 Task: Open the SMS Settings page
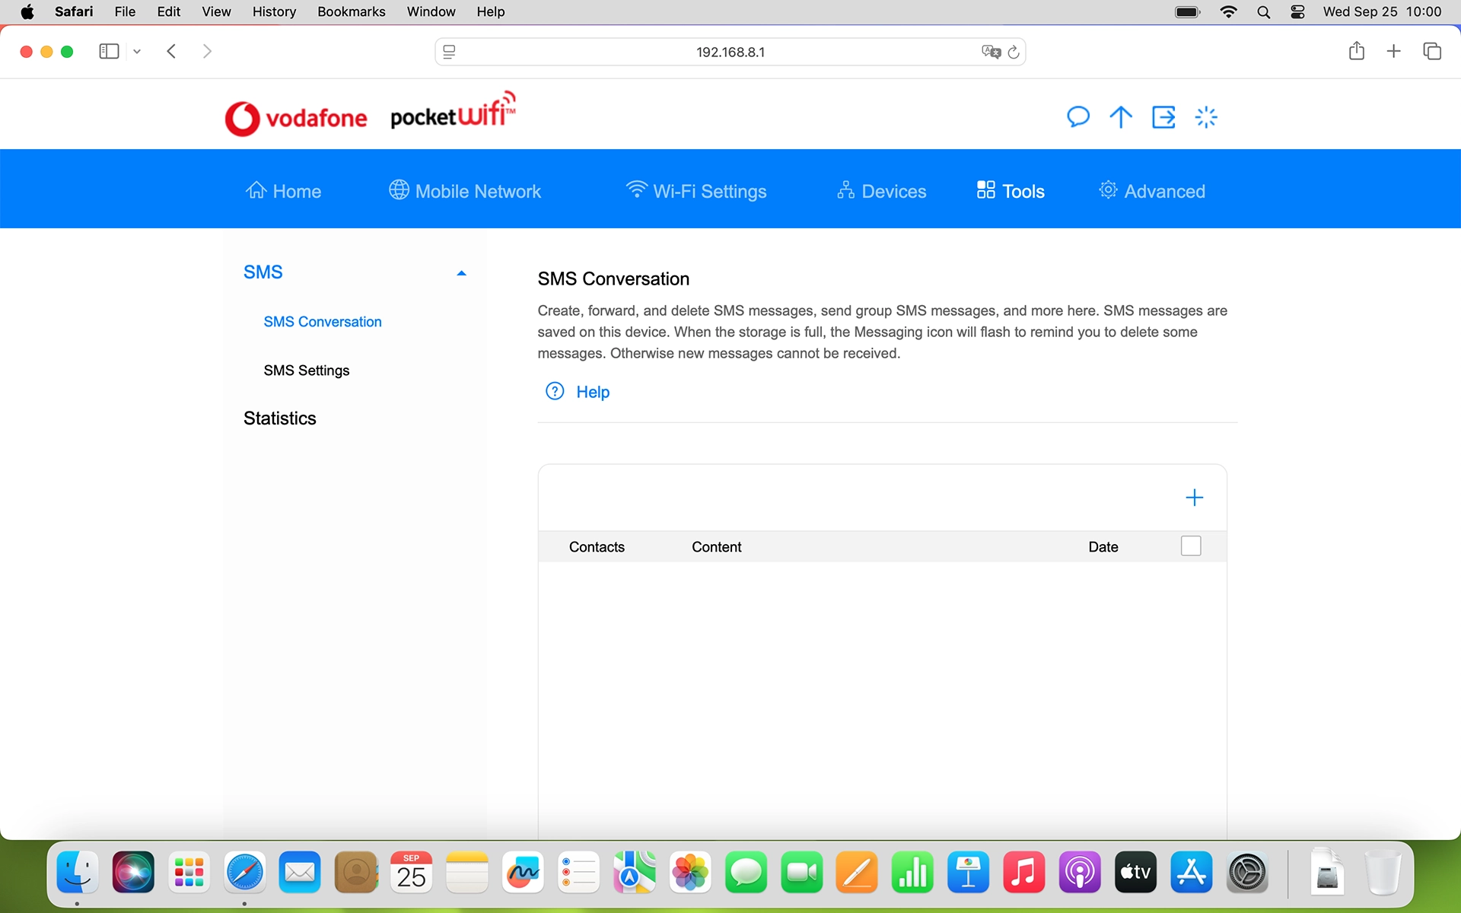pos(307,371)
